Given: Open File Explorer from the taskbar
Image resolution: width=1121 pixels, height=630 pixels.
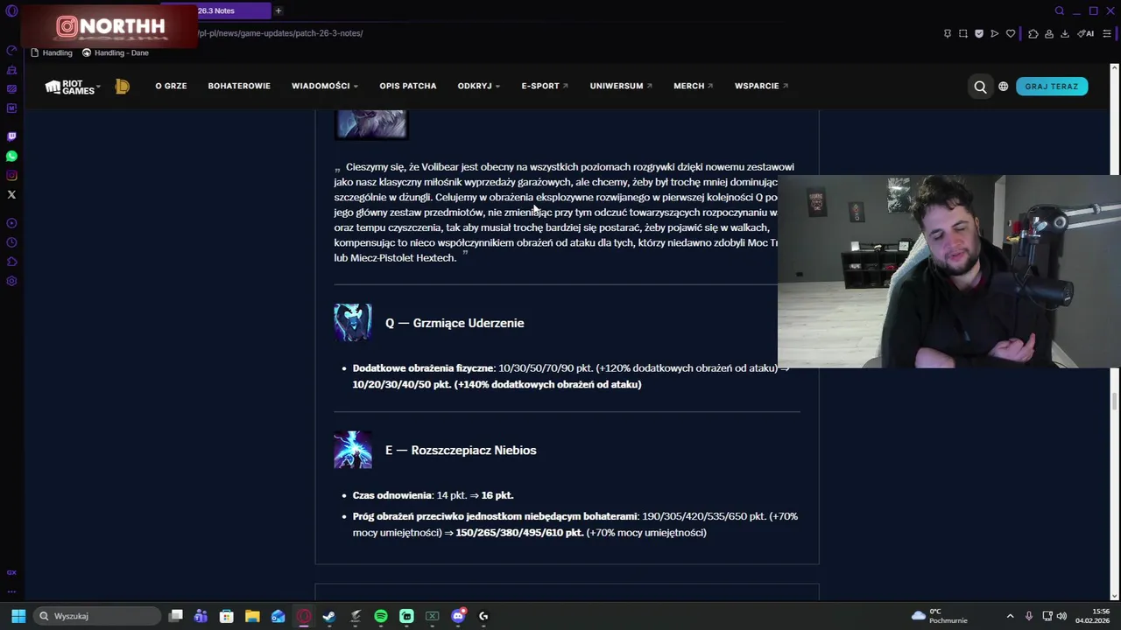Looking at the screenshot, I should pos(252,616).
